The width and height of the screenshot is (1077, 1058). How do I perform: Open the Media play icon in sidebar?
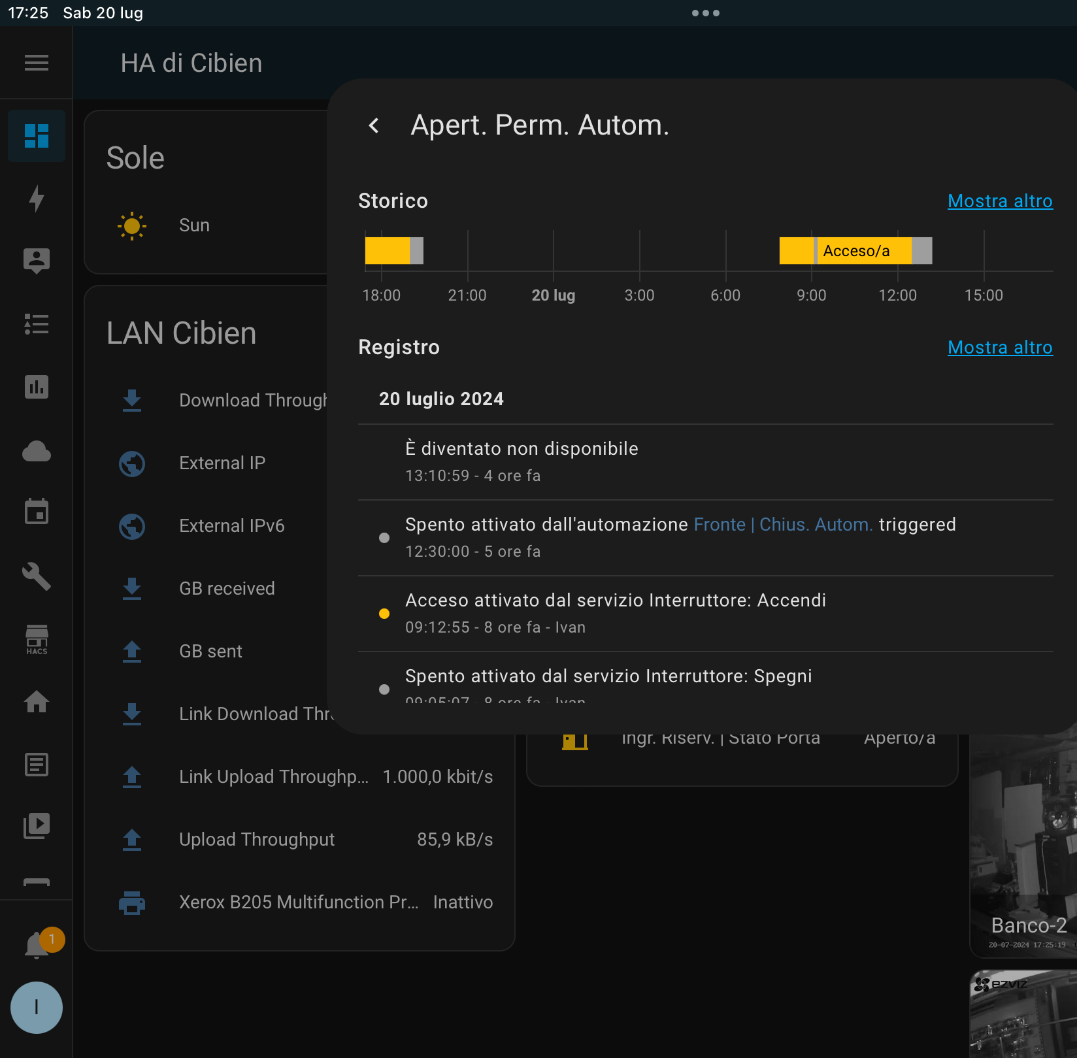click(x=37, y=826)
